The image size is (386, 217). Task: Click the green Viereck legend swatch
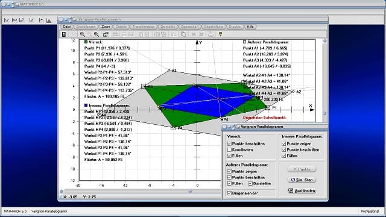[x=86, y=42]
